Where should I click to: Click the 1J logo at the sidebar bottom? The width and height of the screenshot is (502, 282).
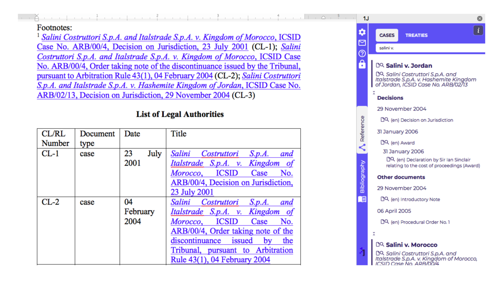pyautogui.click(x=362, y=252)
